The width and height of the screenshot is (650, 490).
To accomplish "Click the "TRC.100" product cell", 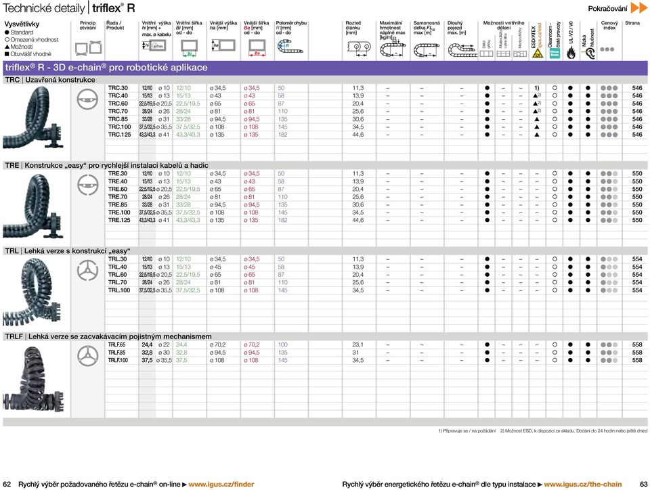I will click(119, 127).
